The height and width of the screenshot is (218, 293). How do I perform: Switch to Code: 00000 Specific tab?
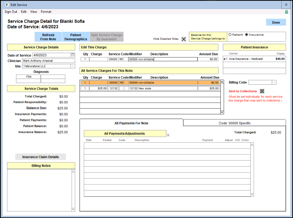tap(235, 123)
